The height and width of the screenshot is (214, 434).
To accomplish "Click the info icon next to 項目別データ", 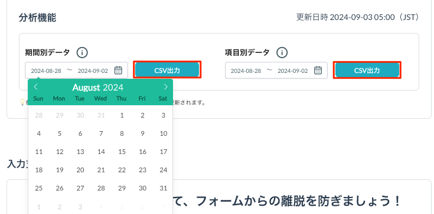I will (282, 52).
